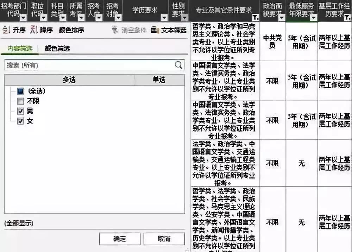Uncheck the 男 checkbox
This screenshot has width=352, height=252.
point(20,111)
